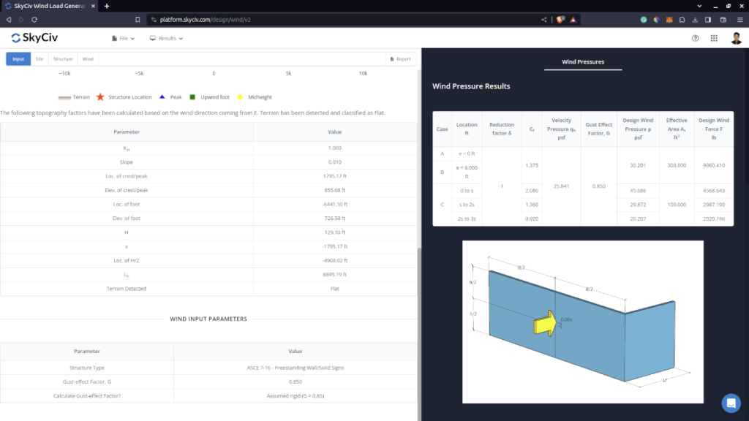Toggle Midheight series in chart legend
749x421 pixels.
(255, 96)
